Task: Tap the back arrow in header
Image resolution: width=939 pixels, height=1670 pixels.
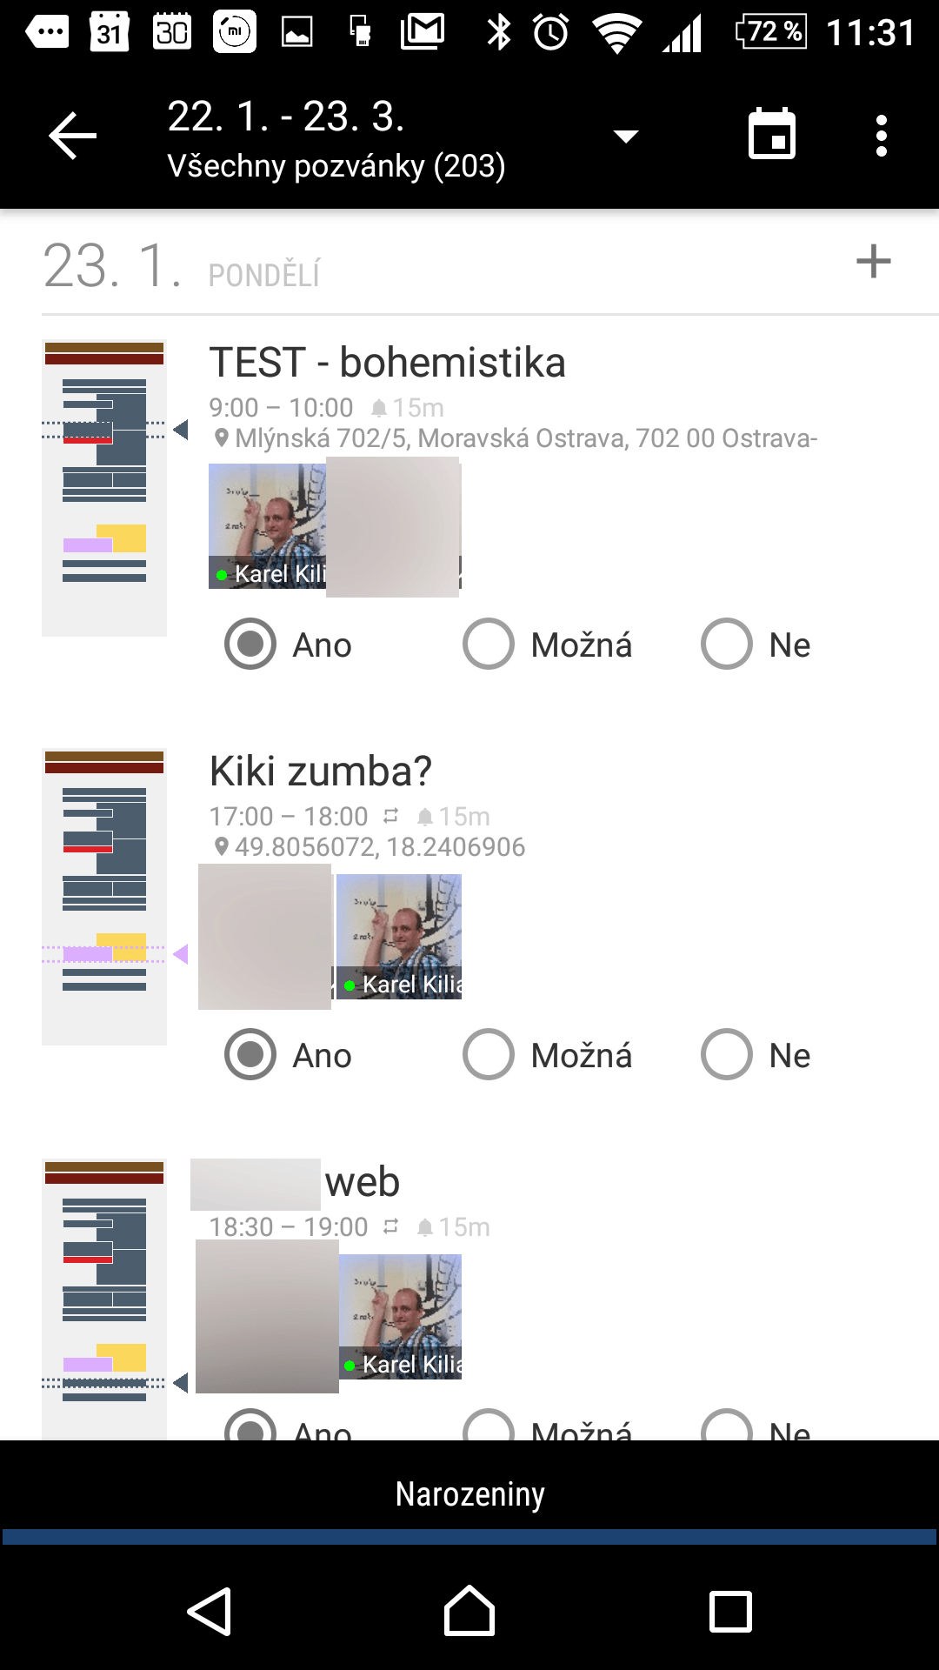Action: coord(73,137)
